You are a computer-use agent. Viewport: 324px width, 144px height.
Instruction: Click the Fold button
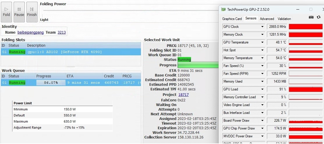point(6,12)
